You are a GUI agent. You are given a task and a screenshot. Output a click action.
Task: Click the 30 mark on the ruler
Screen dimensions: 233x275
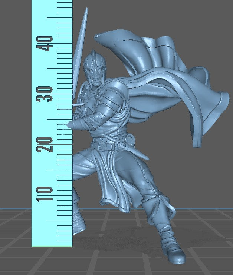pyautogui.click(x=46, y=94)
